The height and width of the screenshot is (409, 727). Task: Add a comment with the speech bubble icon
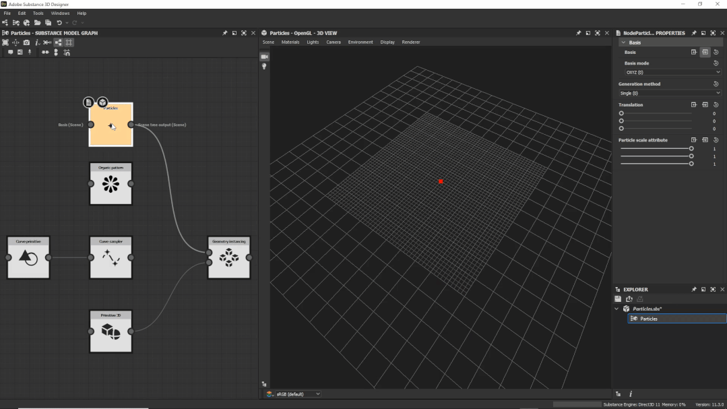[10, 53]
